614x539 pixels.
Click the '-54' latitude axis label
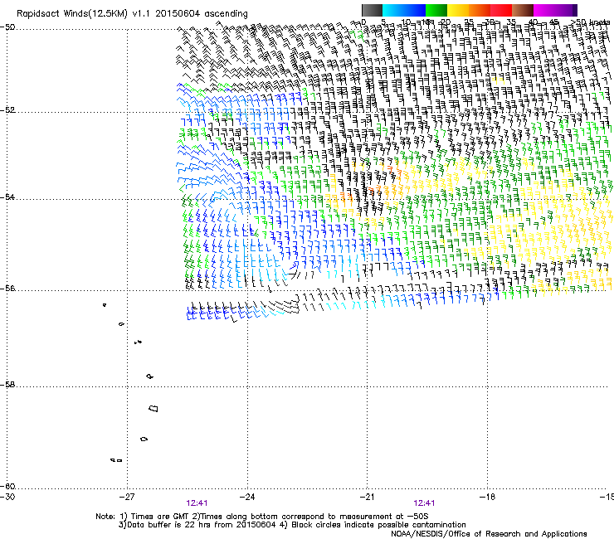7,197
